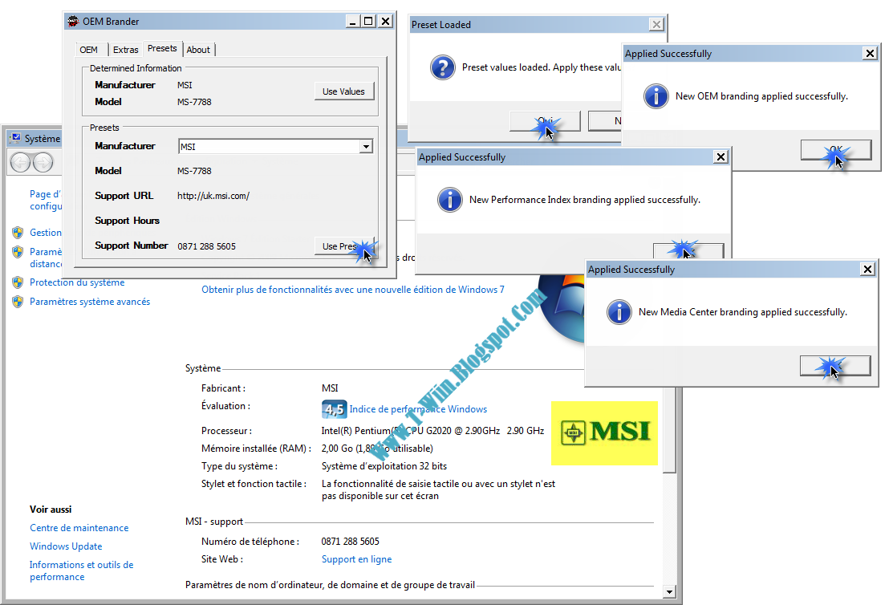The height and width of the screenshot is (605, 893).
Task: Click the info icon beside 'New OEM branding' message
Action: pyautogui.click(x=656, y=96)
